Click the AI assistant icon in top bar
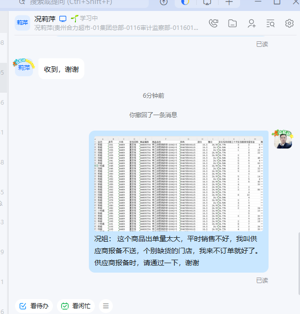 207,2
